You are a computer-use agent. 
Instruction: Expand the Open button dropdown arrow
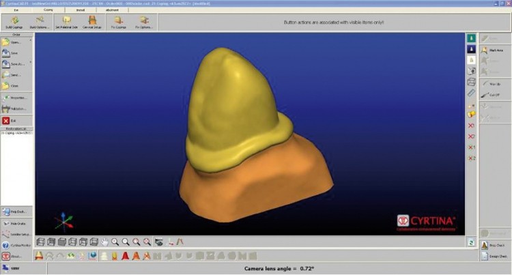(x=31, y=40)
